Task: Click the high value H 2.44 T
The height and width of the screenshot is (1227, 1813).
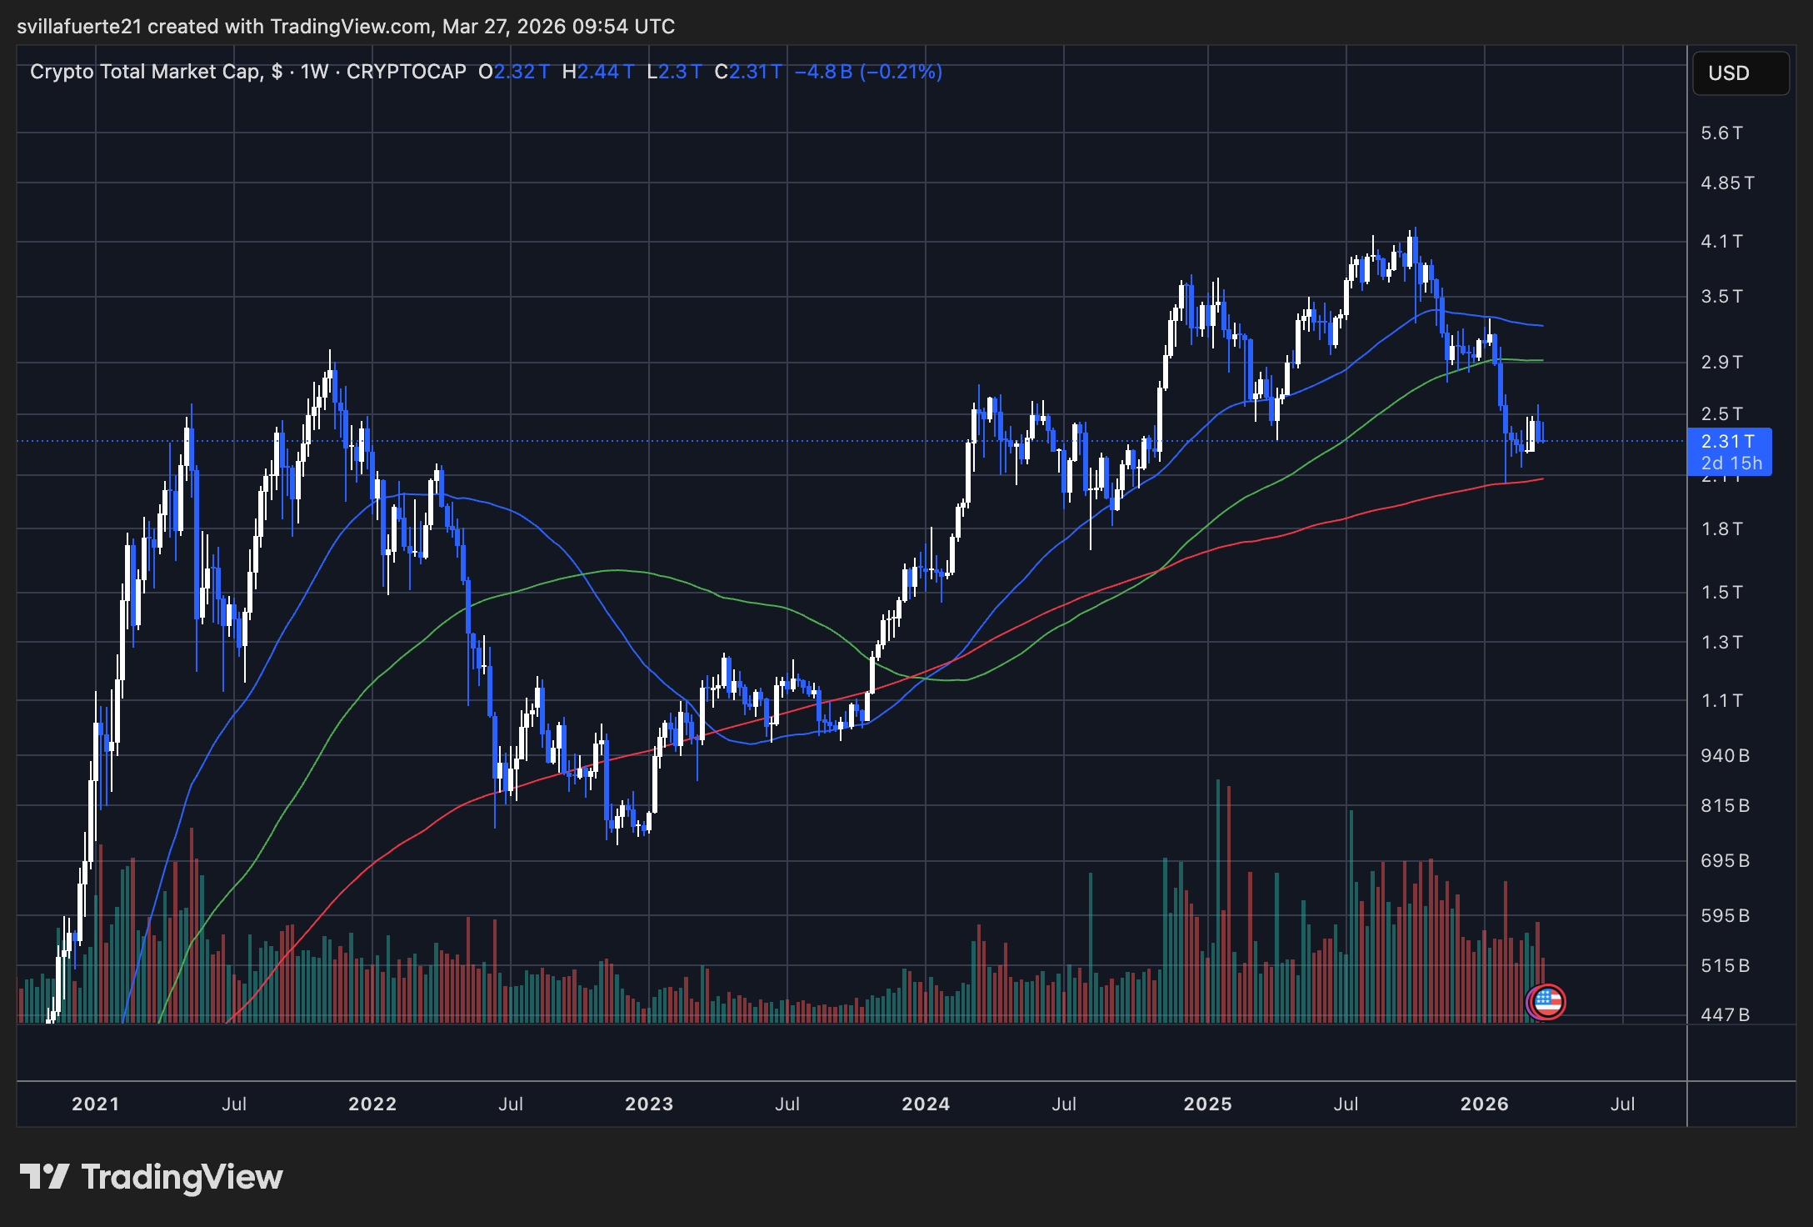Action: (x=597, y=72)
